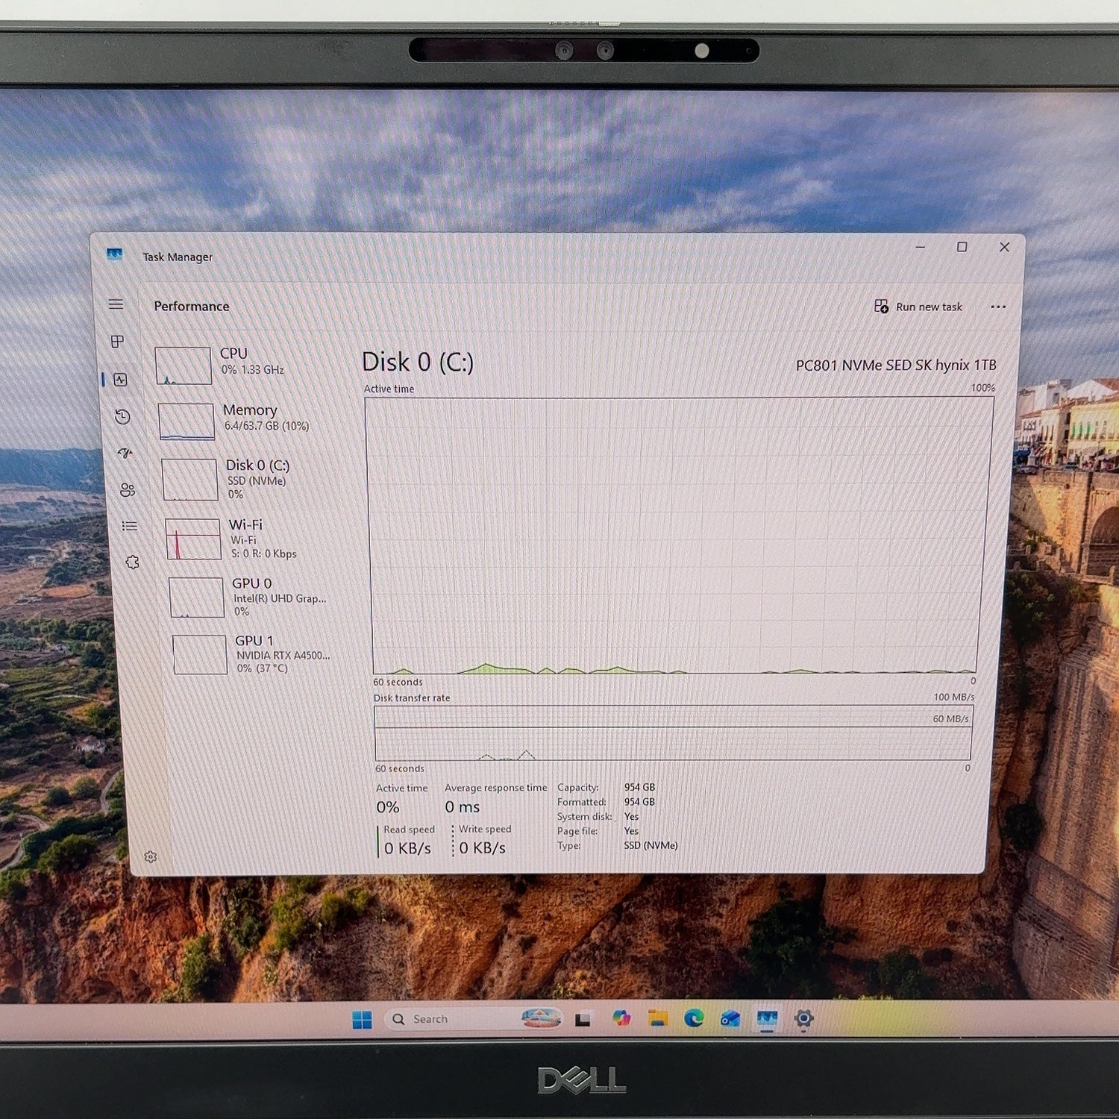This screenshot has height=1119, width=1119.
Task: Open Microsoft Edge from the taskbar
Action: (x=694, y=1018)
